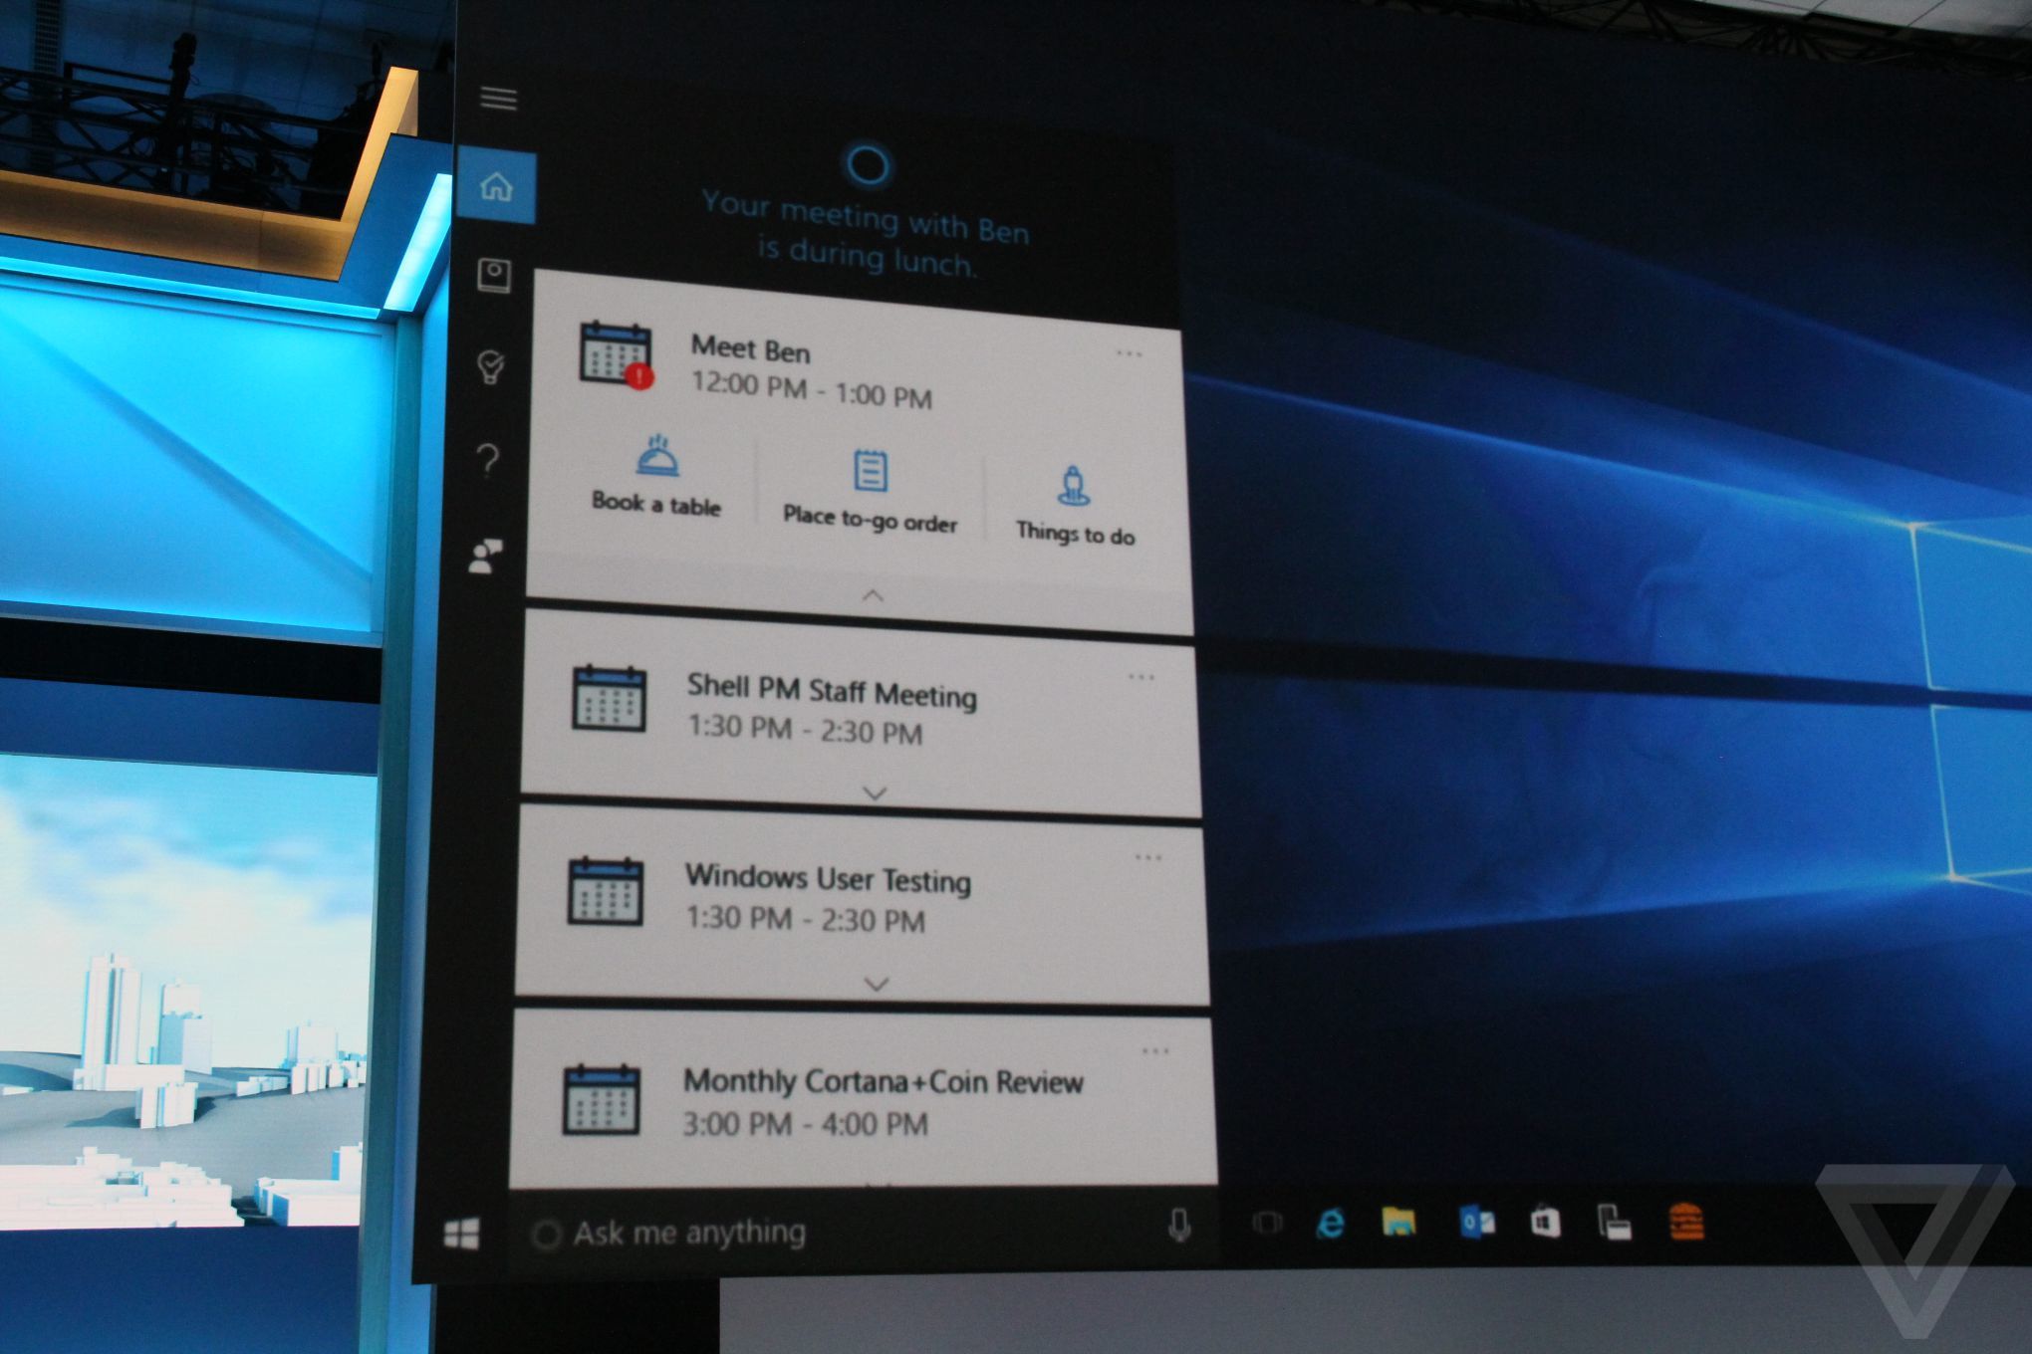
Task: Expand the Windows User Testing card
Action: pyautogui.click(x=877, y=985)
